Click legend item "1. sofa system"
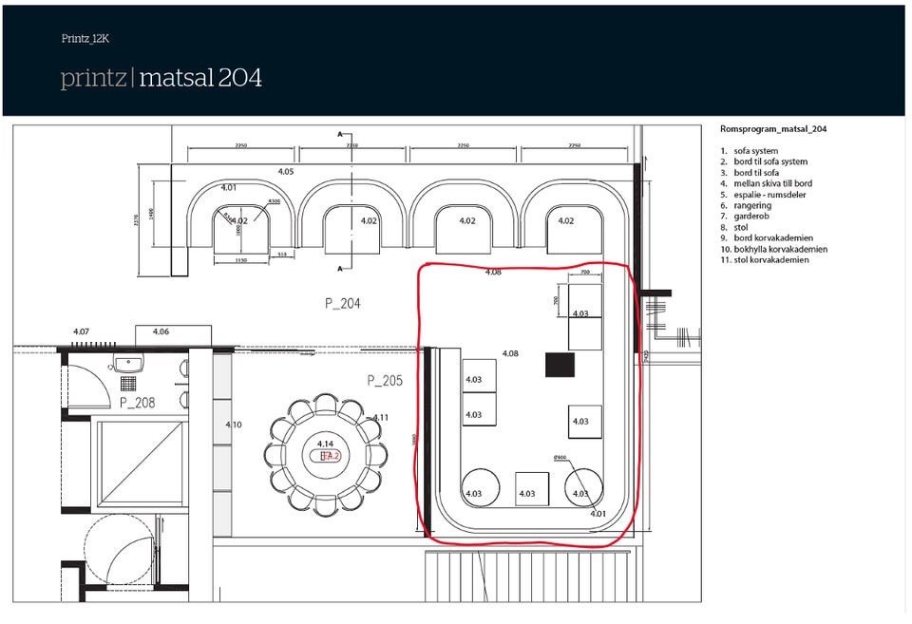Screen dimensions: 912x624 click(x=750, y=151)
